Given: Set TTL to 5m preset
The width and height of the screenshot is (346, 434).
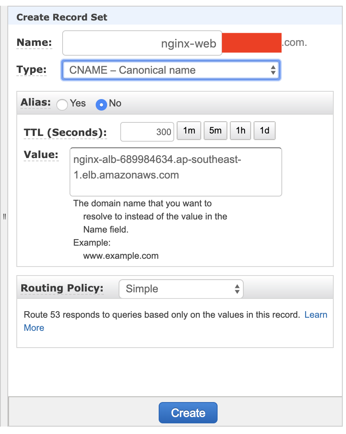Looking at the screenshot, I should click(215, 131).
